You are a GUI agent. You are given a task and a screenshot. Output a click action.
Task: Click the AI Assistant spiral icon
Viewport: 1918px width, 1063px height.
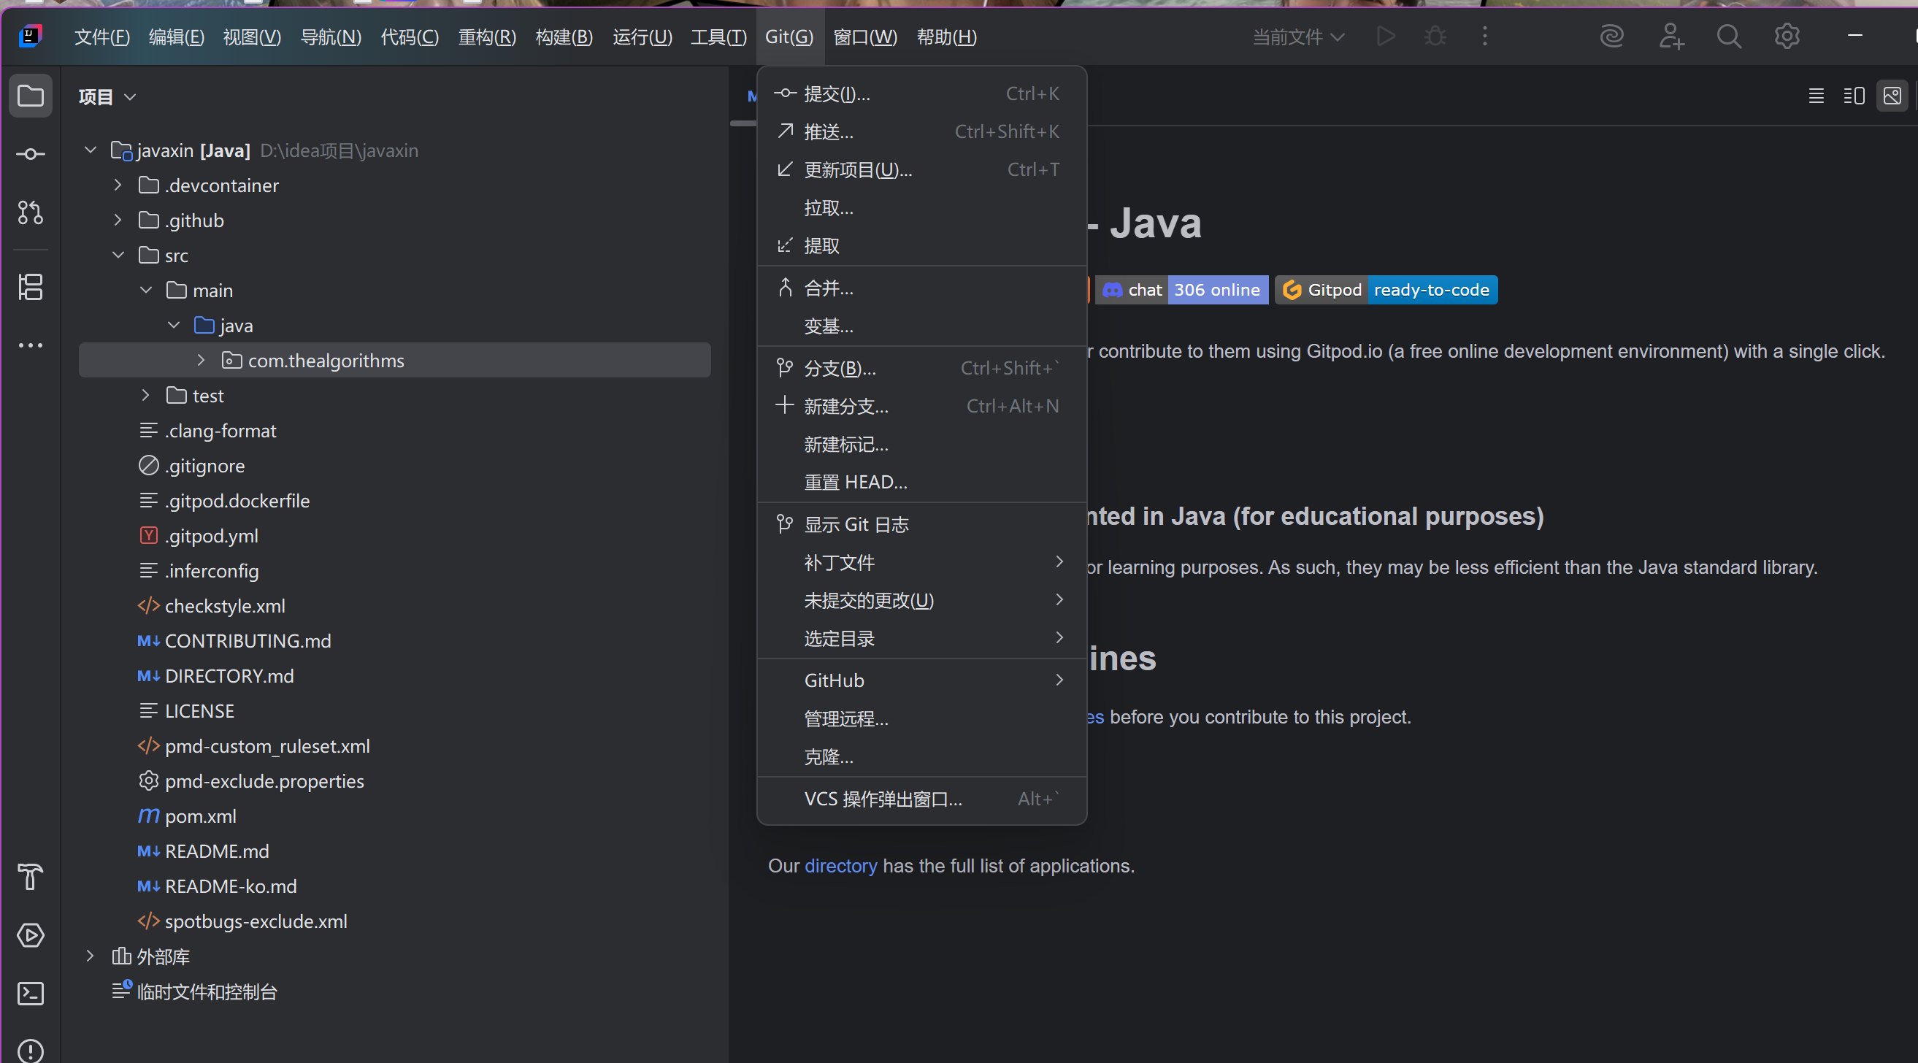click(1611, 36)
